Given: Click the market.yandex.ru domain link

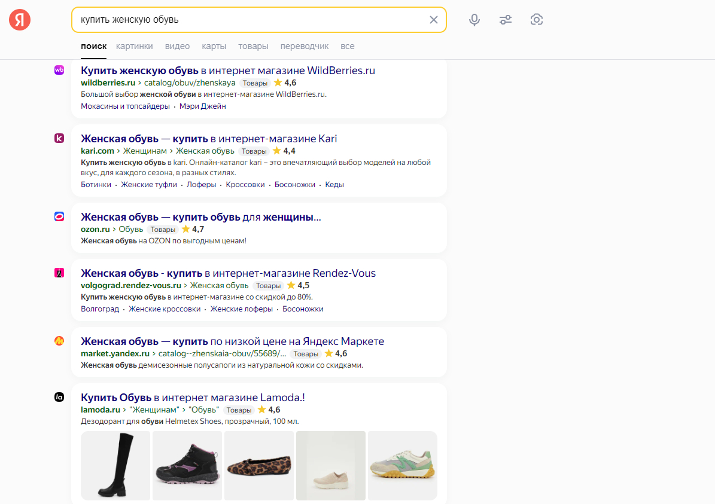Looking at the screenshot, I should [x=115, y=353].
